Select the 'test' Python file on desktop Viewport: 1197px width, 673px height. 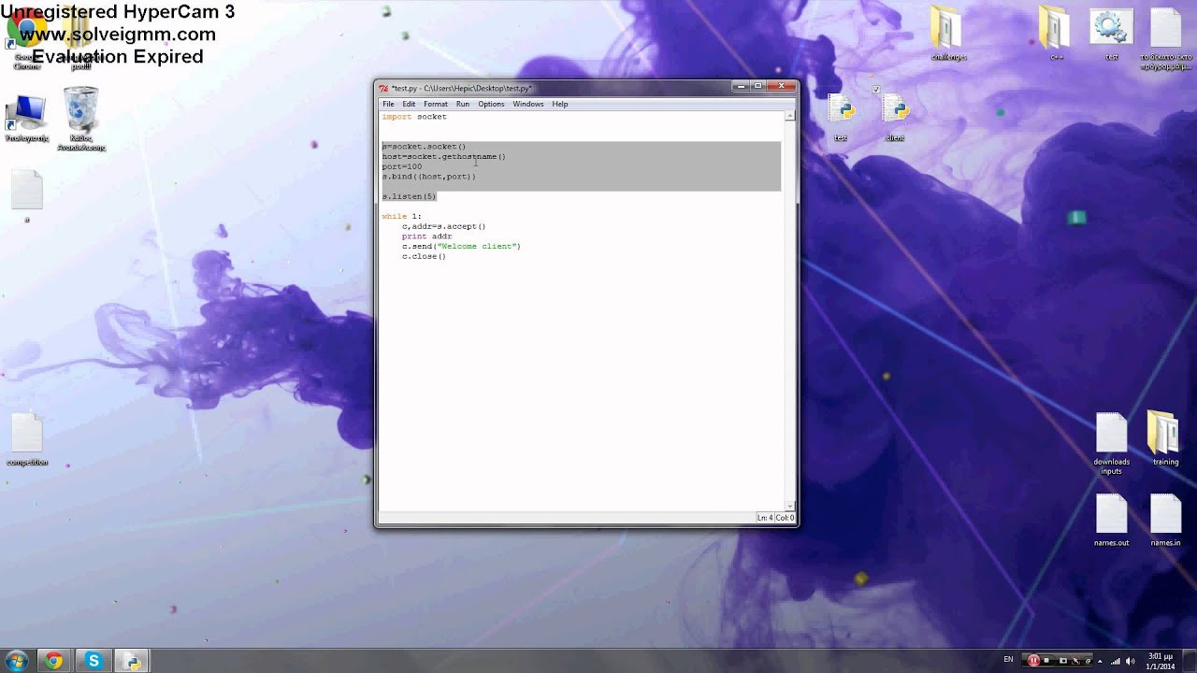pos(841,118)
